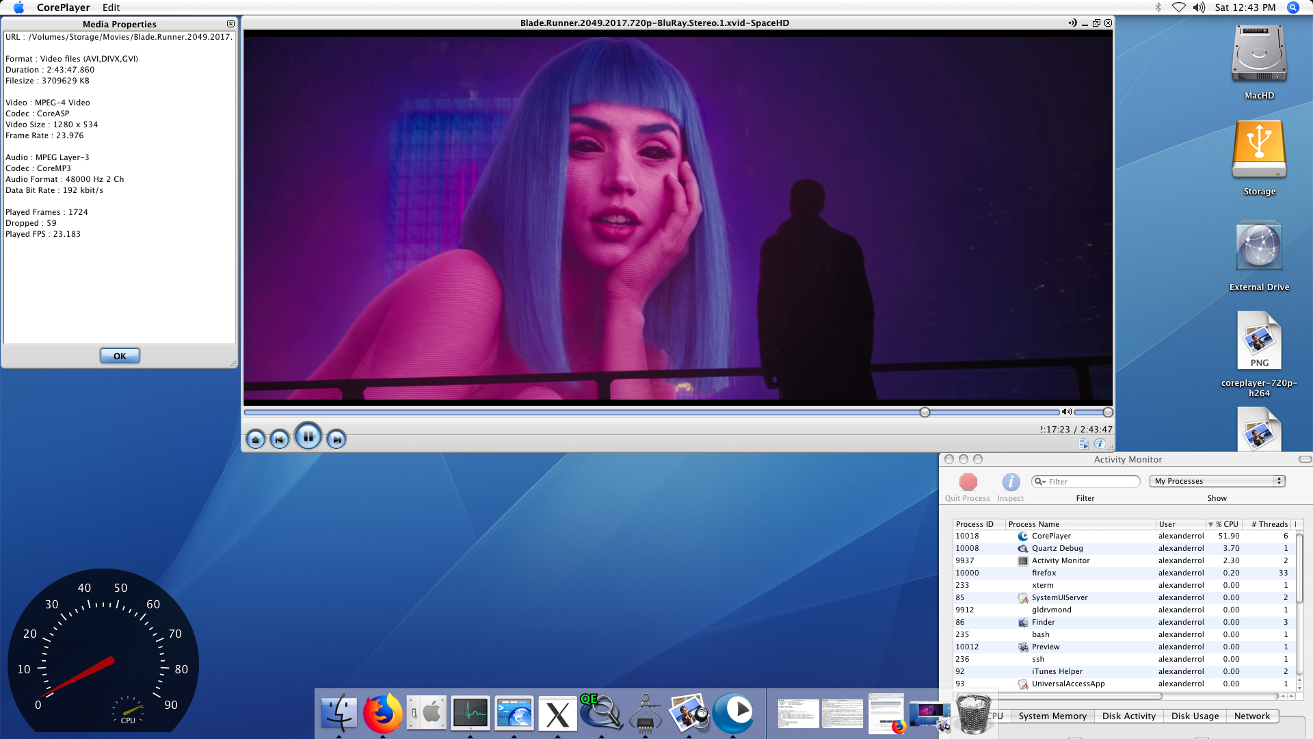
Task: Sort by User column header
Action: tap(1180, 524)
